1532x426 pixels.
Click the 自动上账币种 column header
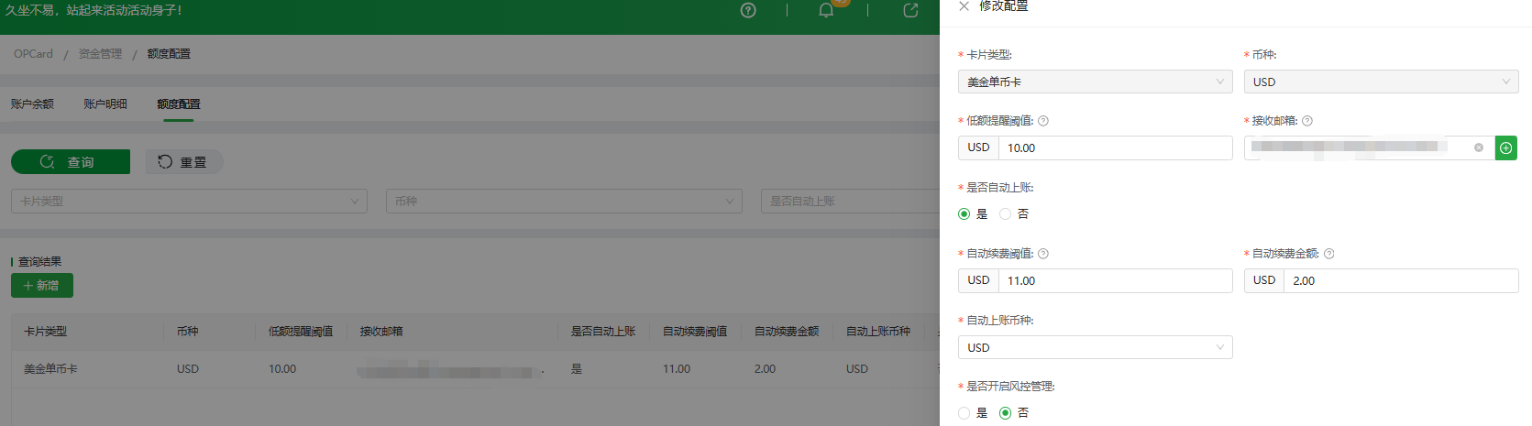coord(878,332)
